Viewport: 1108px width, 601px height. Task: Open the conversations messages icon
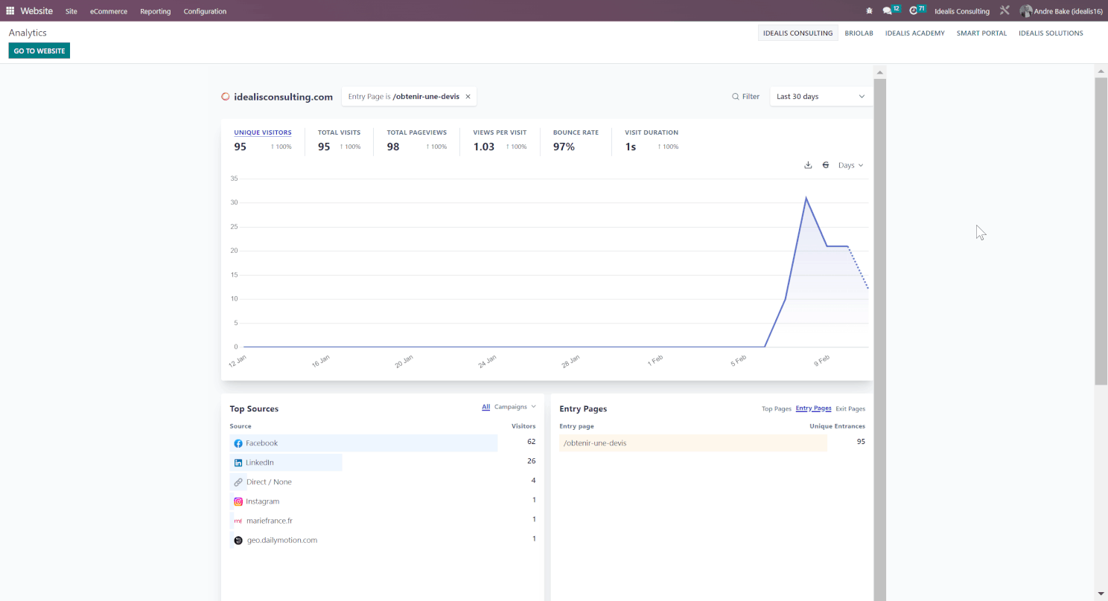[x=888, y=11]
